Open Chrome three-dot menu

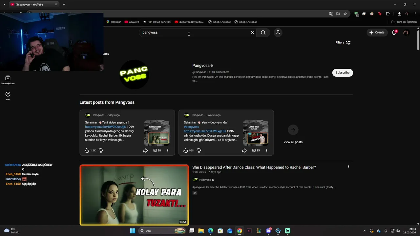415,14
